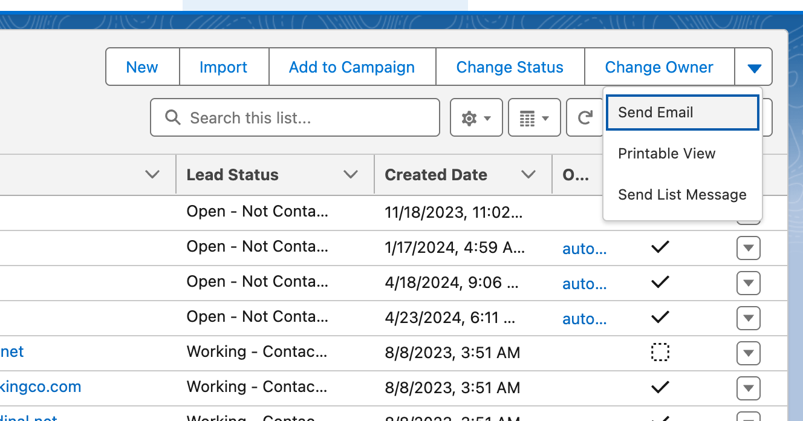Image resolution: width=803 pixels, height=421 pixels.
Task: Check the empty dashed checkbox
Action: click(x=660, y=352)
